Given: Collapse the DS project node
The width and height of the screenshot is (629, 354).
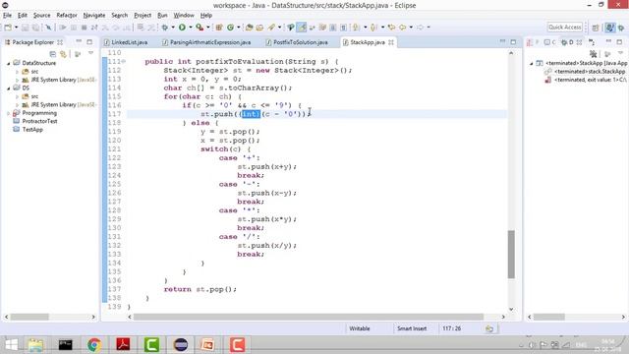Looking at the screenshot, I should [9, 88].
